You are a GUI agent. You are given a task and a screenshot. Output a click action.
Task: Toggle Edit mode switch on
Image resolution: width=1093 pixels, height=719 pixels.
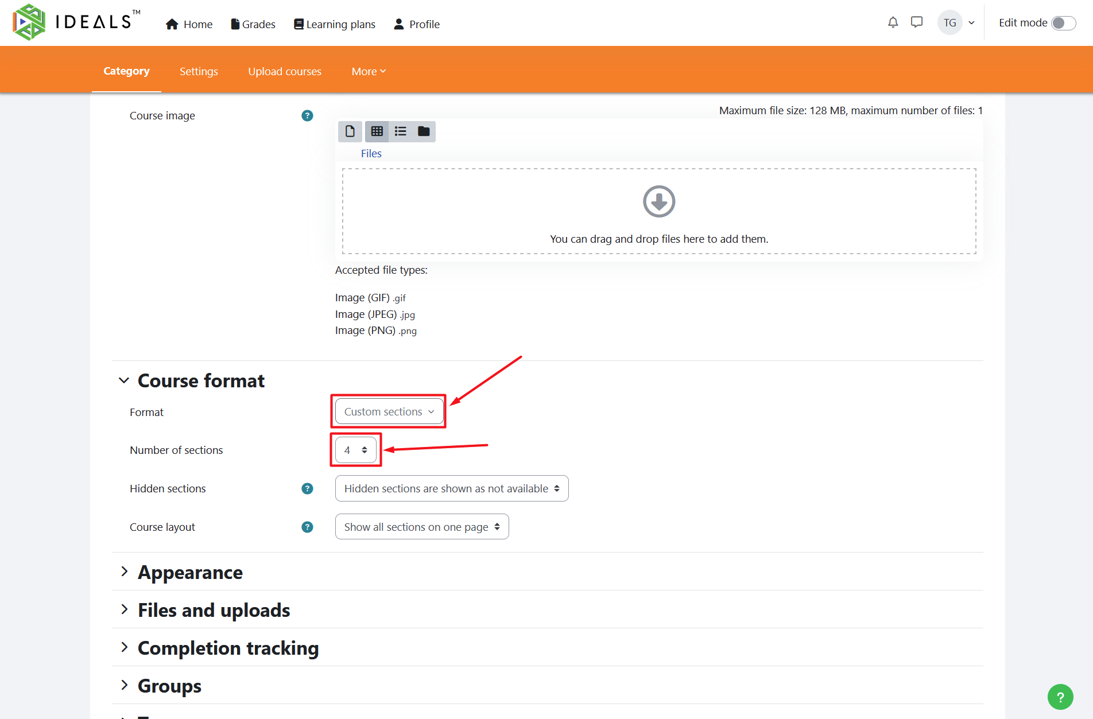coord(1063,23)
